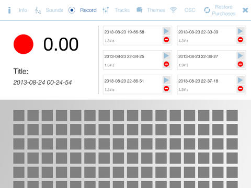Play recording 2013-08-23 22-33-39
The height and width of the screenshot is (188, 251).
pos(240,31)
